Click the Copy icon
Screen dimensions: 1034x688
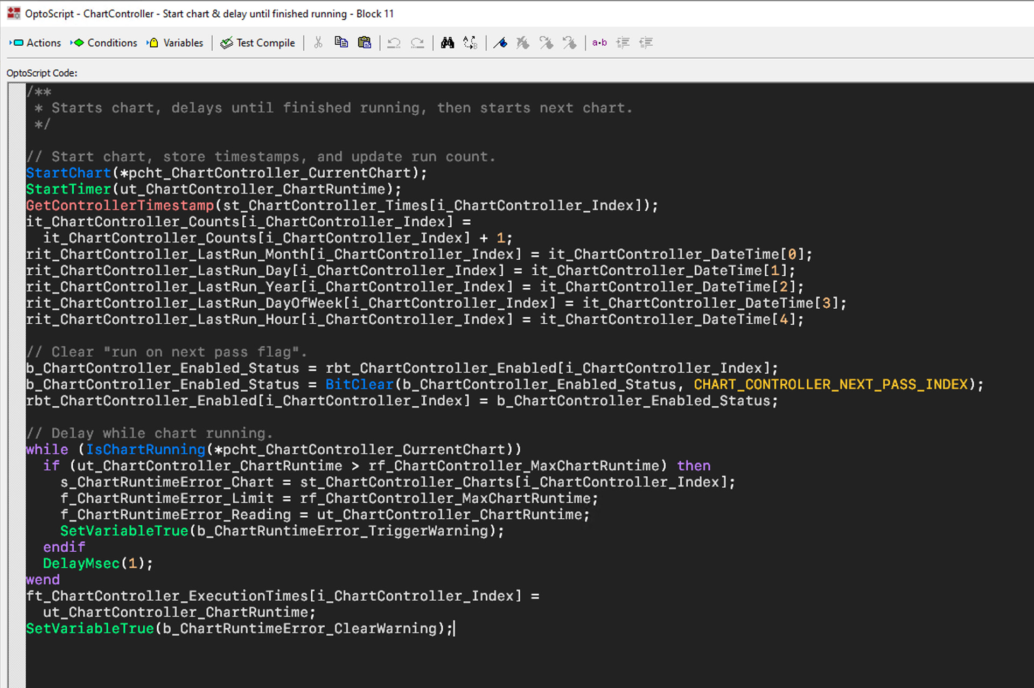[341, 43]
